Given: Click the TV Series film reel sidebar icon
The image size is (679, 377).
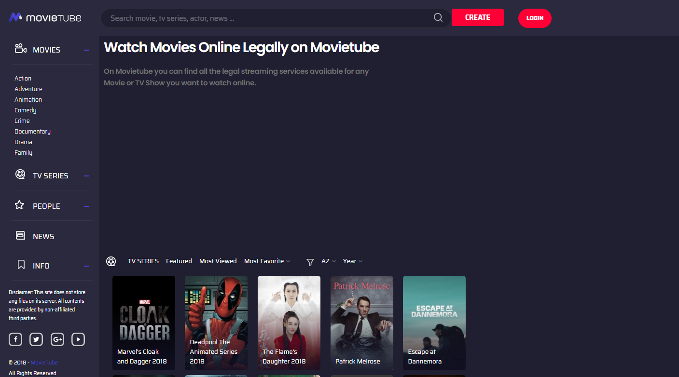Looking at the screenshot, I should pos(20,174).
